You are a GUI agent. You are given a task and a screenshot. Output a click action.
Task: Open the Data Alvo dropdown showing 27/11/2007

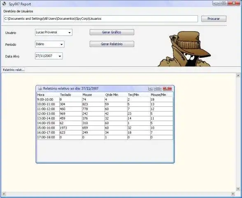[49, 56]
